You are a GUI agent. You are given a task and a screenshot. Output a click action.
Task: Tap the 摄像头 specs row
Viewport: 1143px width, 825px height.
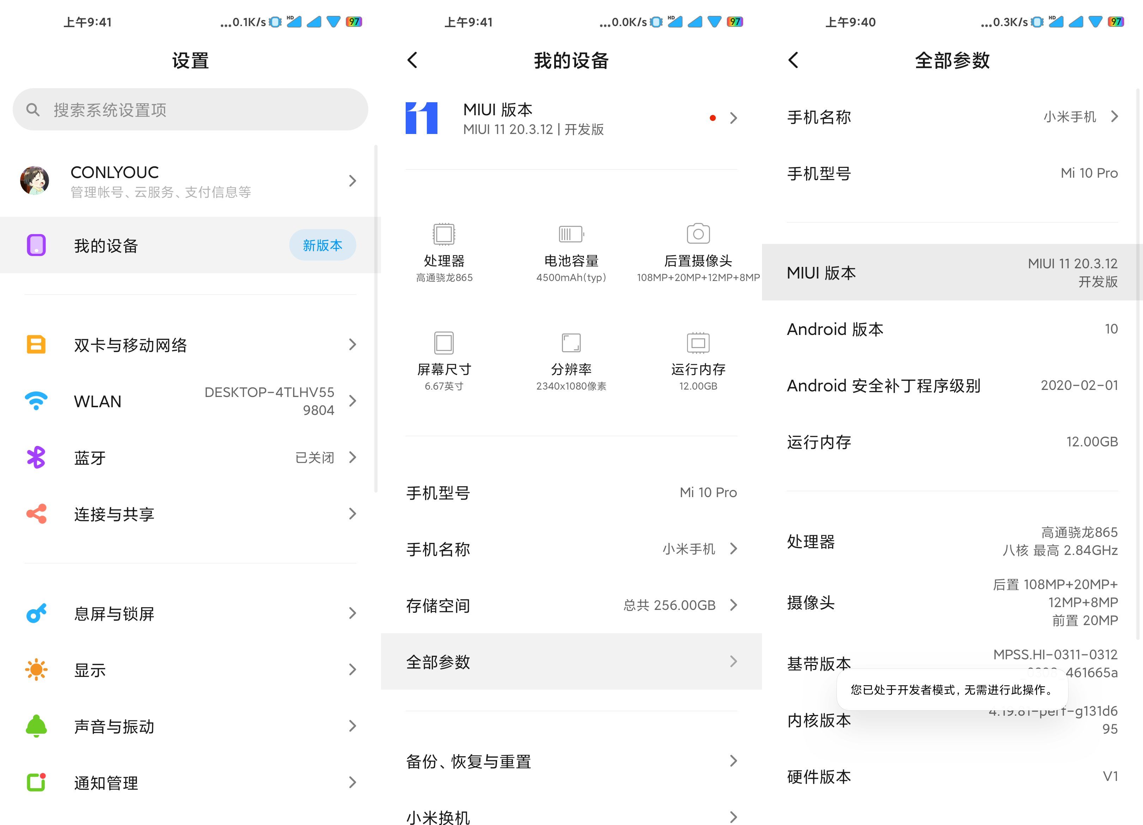click(953, 603)
